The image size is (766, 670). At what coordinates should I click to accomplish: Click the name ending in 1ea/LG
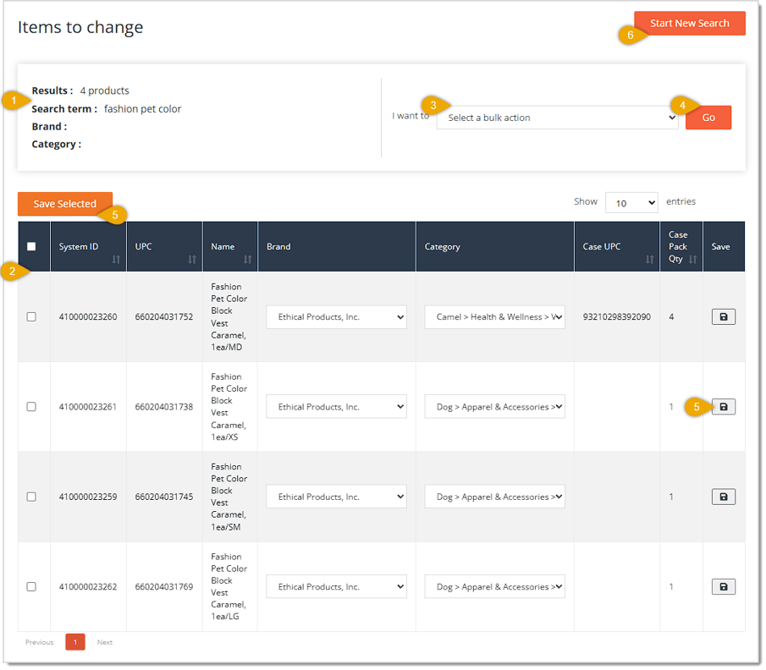pos(229,586)
